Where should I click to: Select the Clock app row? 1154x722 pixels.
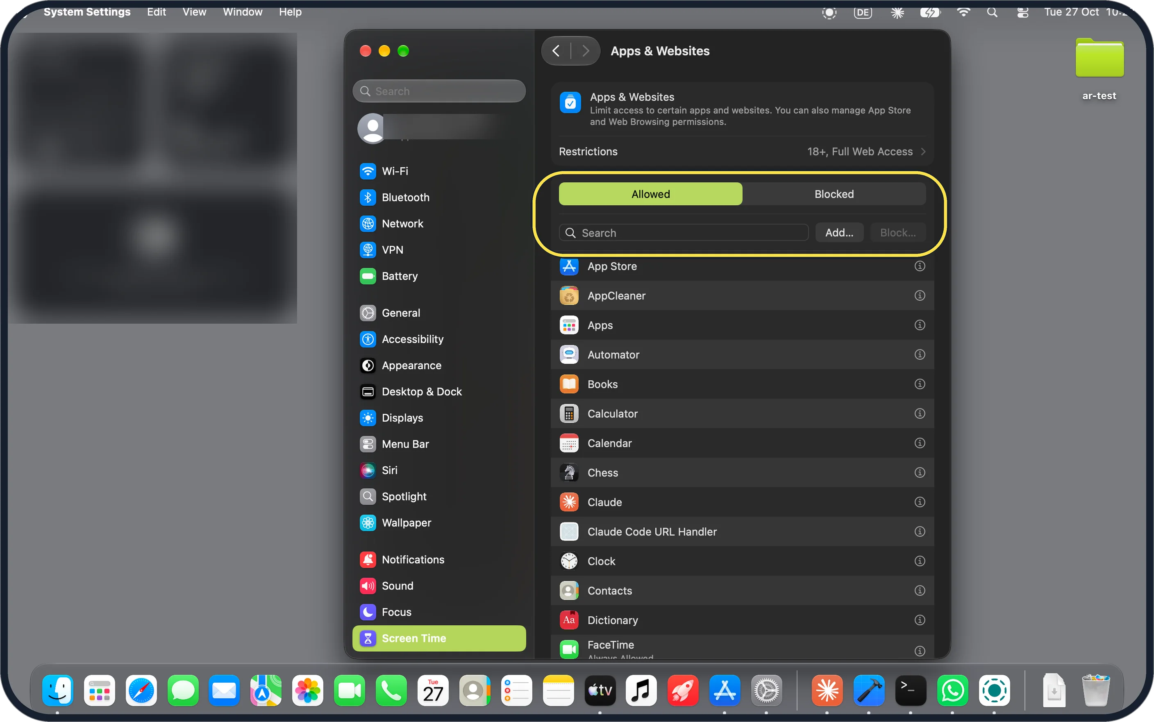pyautogui.click(x=742, y=561)
